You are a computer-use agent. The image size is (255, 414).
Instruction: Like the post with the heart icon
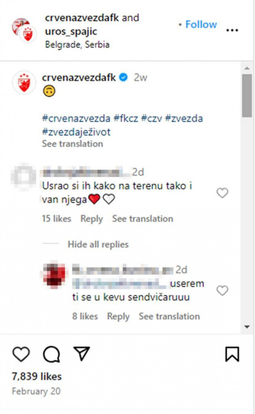[21, 354]
